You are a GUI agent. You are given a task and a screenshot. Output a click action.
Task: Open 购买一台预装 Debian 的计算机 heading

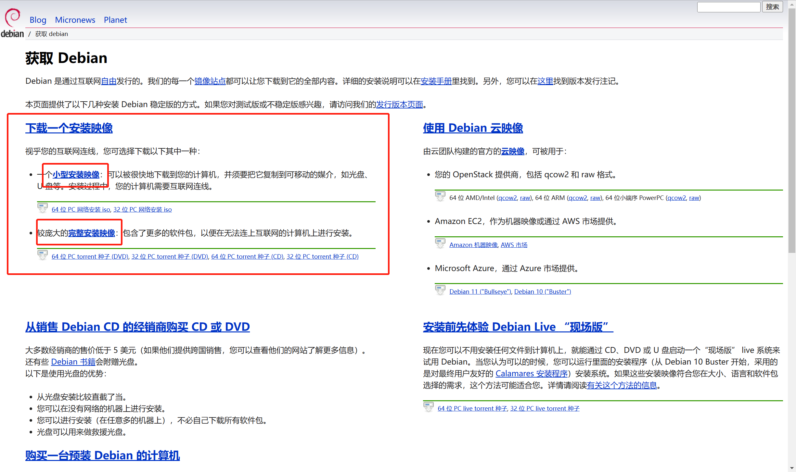click(x=102, y=455)
